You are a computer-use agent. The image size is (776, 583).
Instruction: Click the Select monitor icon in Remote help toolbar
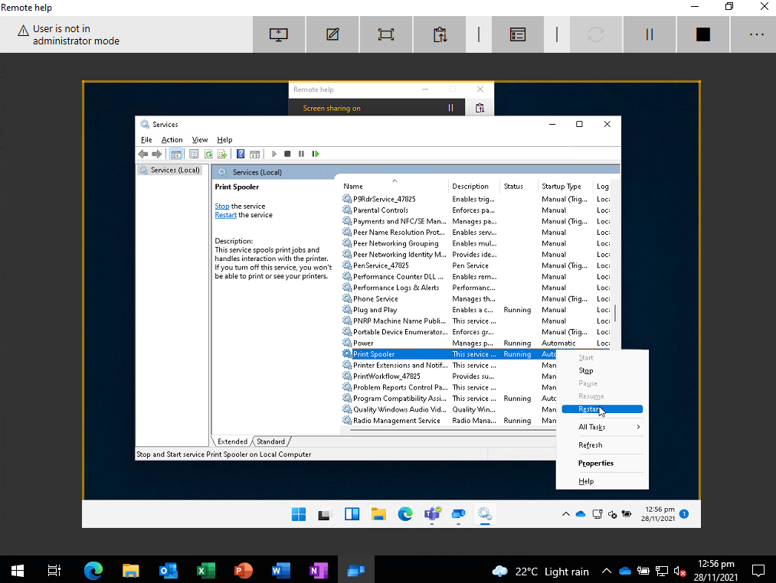(279, 34)
